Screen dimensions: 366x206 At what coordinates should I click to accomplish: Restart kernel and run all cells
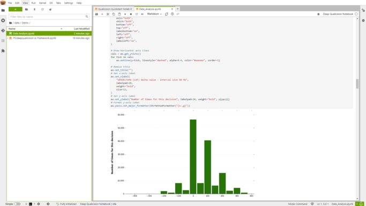(142, 14)
